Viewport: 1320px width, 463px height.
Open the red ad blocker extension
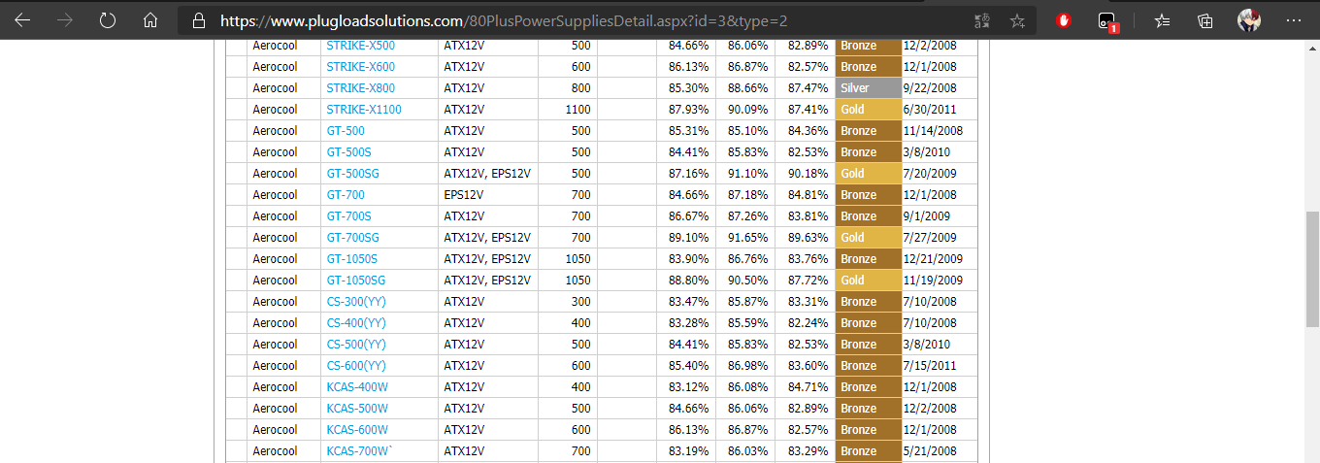click(1064, 20)
